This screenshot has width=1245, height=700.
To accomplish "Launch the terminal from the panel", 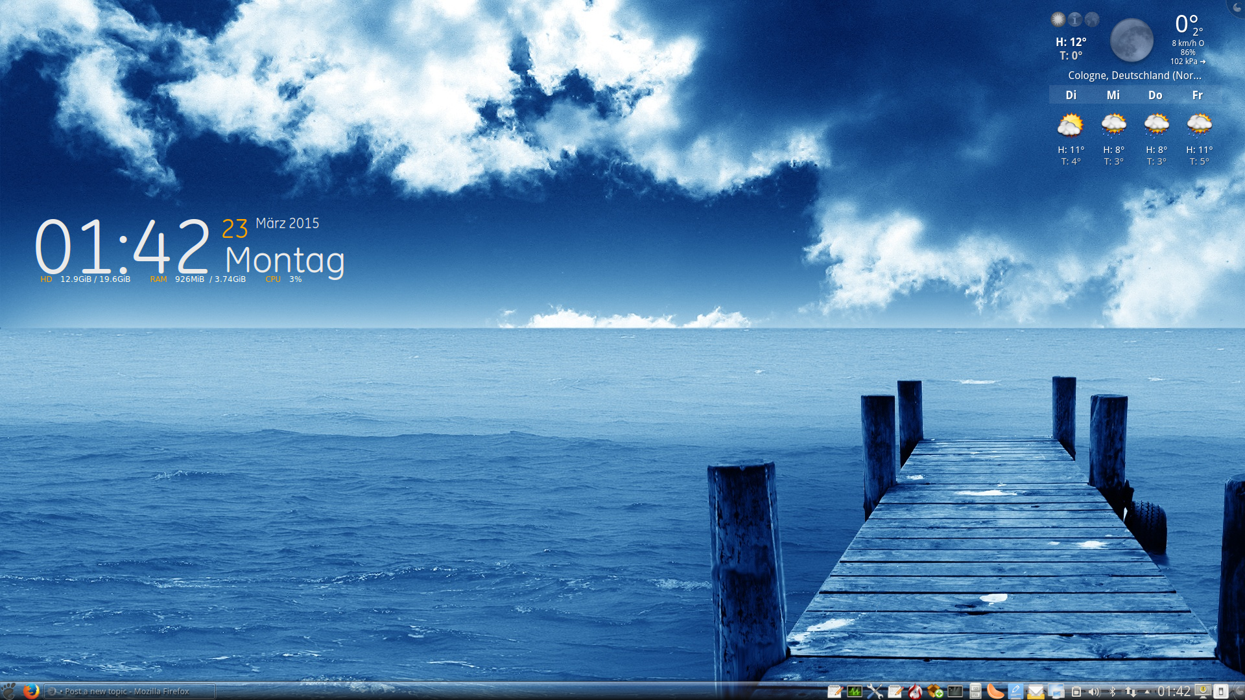I will pyautogui.click(x=955, y=692).
